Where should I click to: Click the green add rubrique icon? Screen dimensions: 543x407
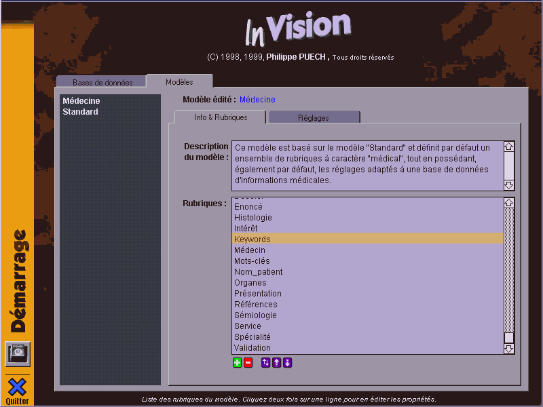coord(237,363)
